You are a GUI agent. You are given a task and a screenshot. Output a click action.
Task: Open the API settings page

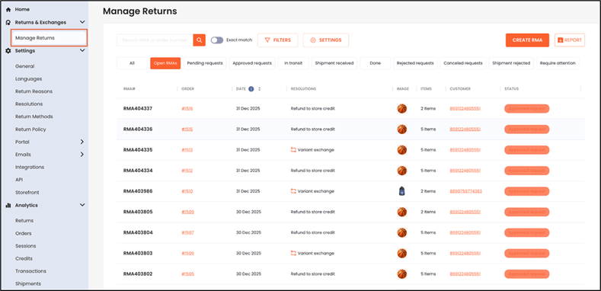click(x=19, y=180)
